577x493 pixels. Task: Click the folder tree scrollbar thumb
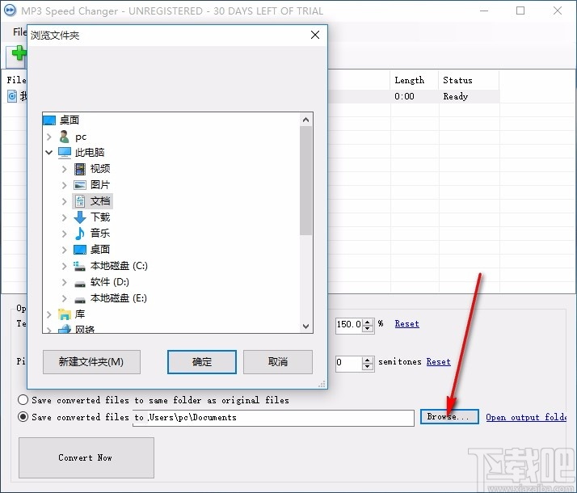pos(305,181)
